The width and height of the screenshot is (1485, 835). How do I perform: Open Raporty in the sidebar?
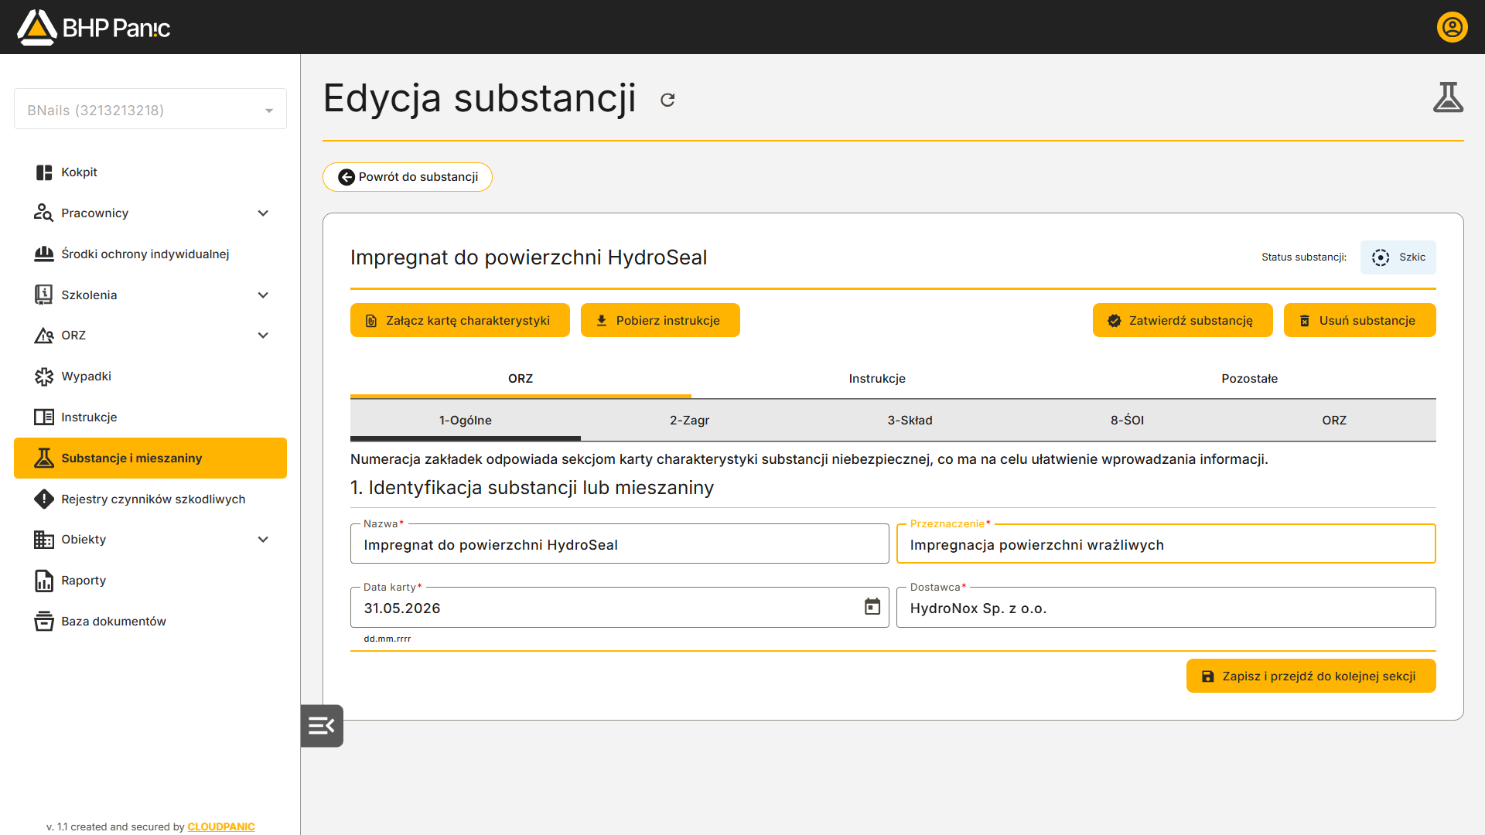click(150, 581)
